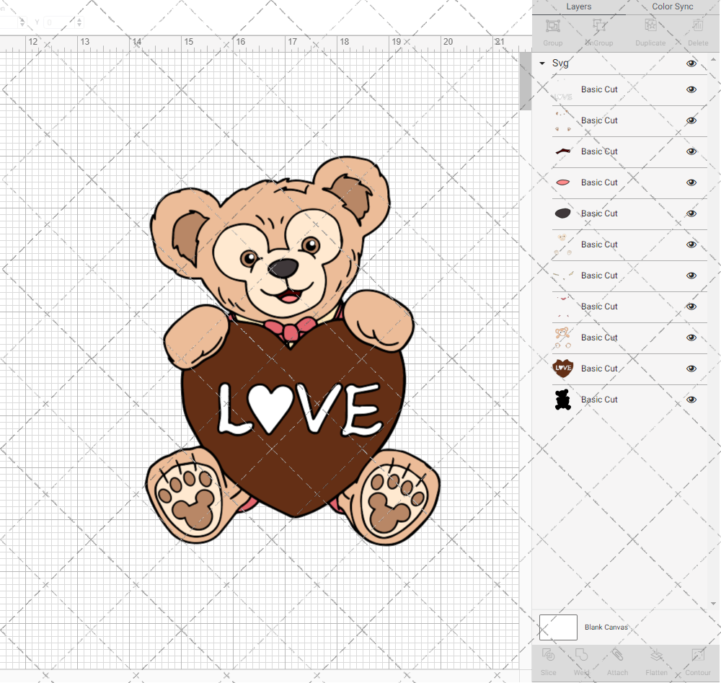Click the UnGroup icon
This screenshot has height=683, width=721.
click(599, 26)
